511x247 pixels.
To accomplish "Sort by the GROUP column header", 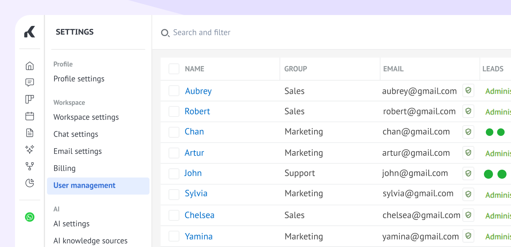I will (x=296, y=69).
